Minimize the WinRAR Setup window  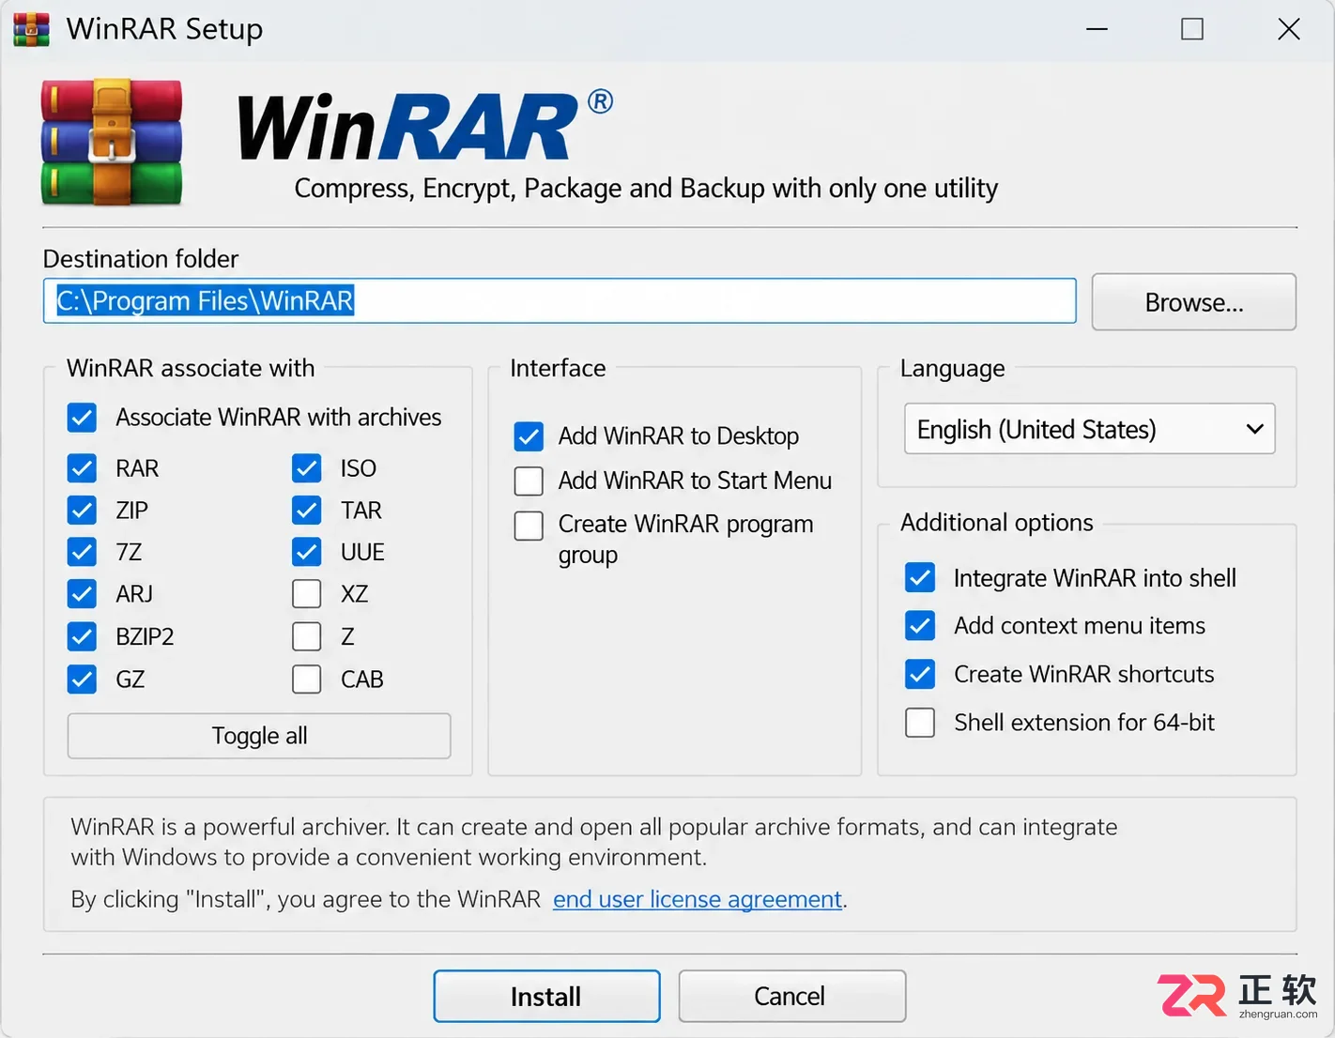click(x=1097, y=29)
